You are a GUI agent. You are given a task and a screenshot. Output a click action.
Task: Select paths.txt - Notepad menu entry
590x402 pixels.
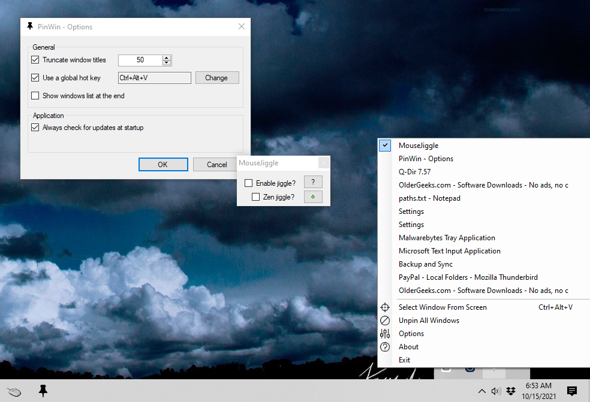click(x=484, y=198)
